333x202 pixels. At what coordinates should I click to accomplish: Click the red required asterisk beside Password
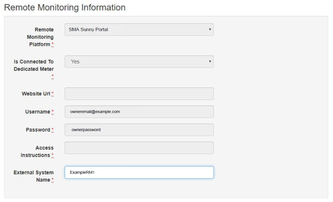click(53, 130)
